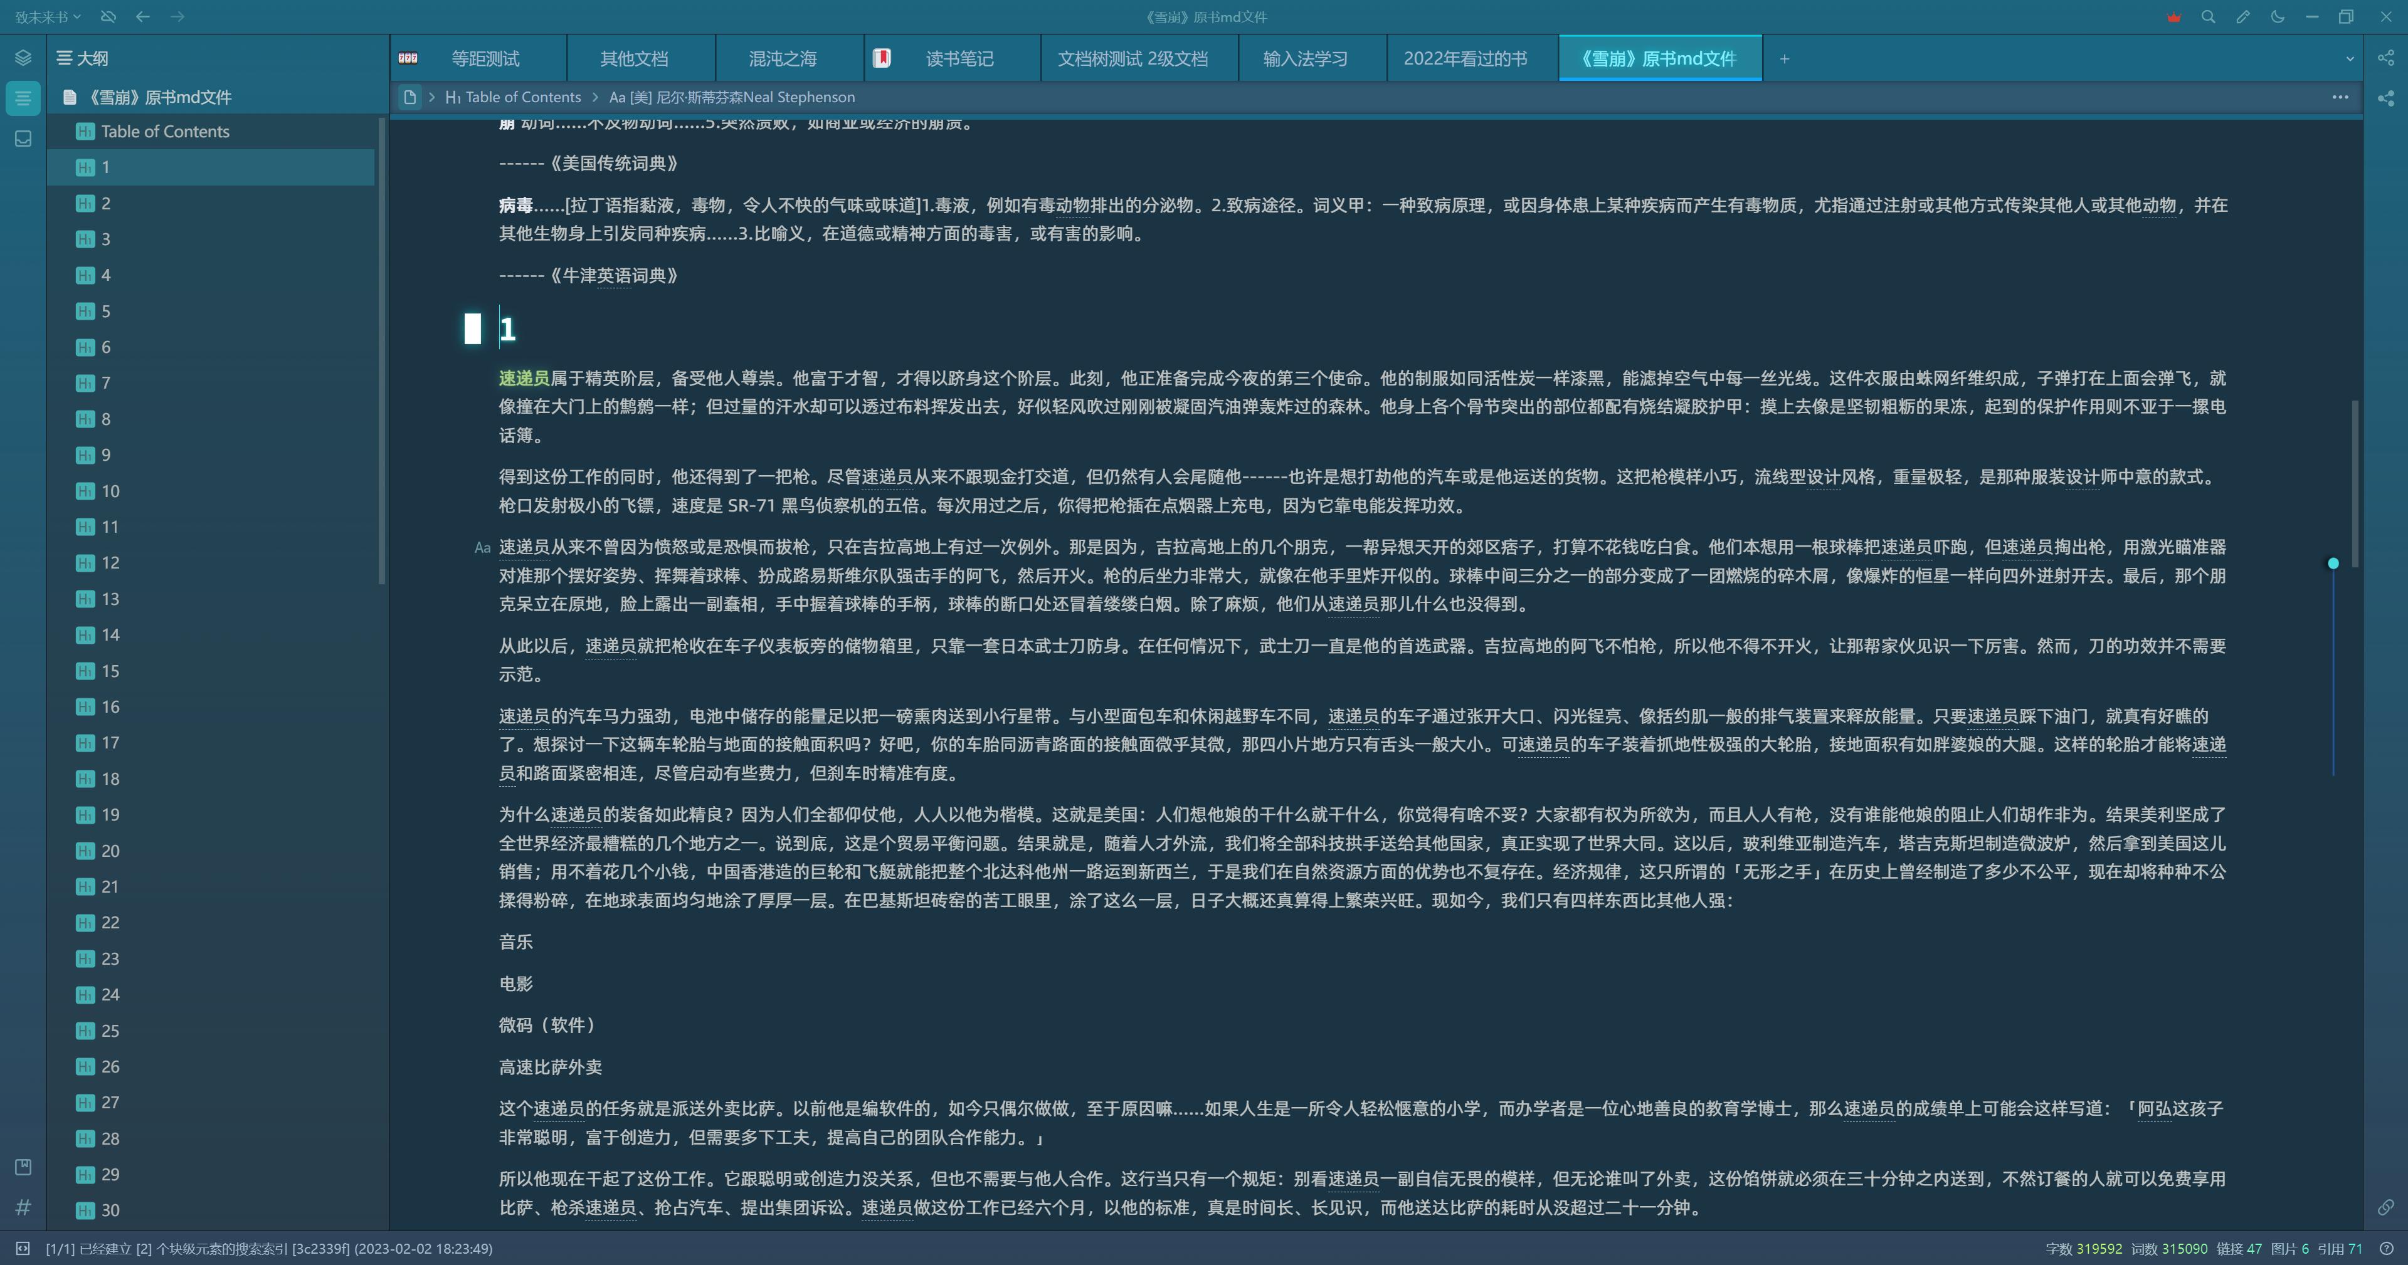Go back with the left arrow
2408x1265 pixels.
point(142,17)
